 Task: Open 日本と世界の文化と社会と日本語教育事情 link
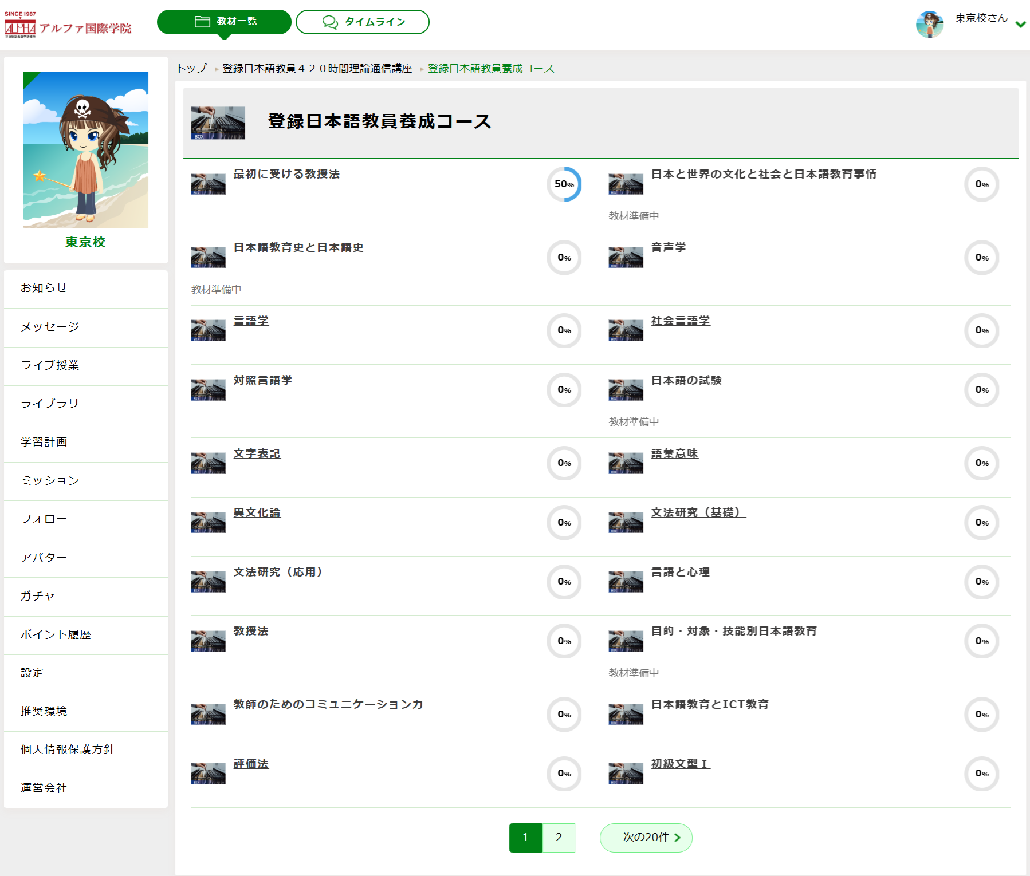coord(764,174)
